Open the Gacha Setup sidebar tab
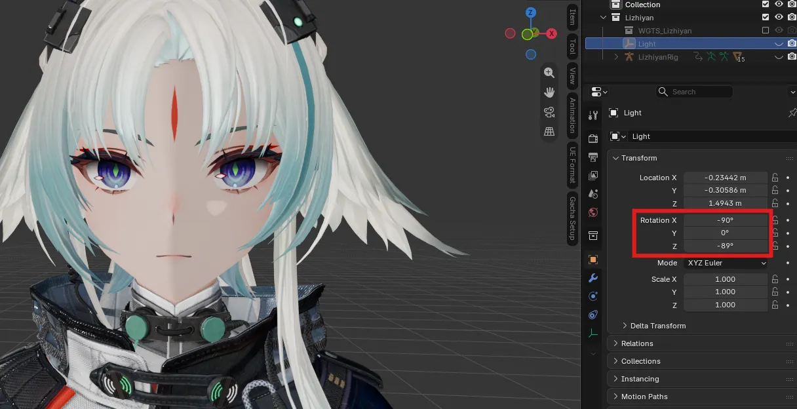 click(572, 219)
